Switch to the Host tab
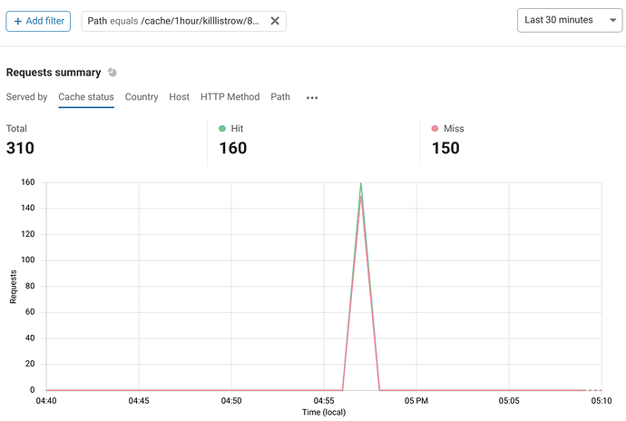The image size is (626, 421). [180, 97]
